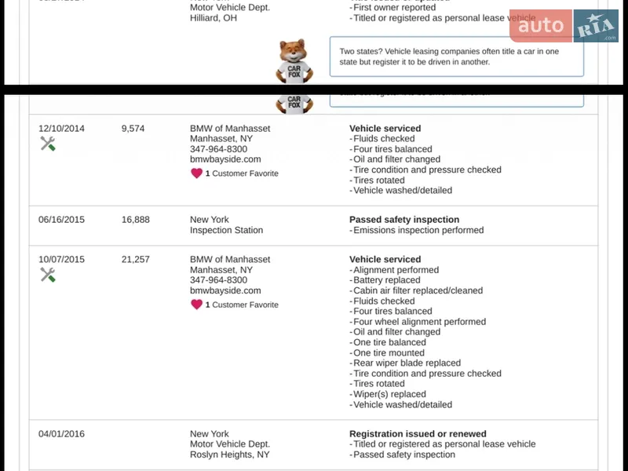Select the "Passed safety inspection" heading
Screen dimensions: 628x471
404,220
